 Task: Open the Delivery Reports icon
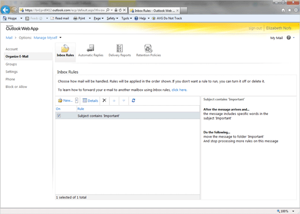pyautogui.click(x=119, y=51)
